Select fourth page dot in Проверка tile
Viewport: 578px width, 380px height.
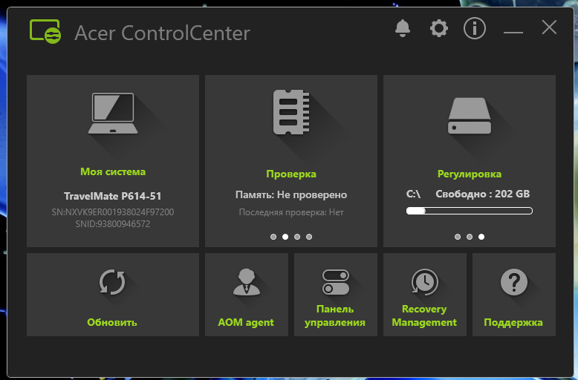click(x=309, y=237)
